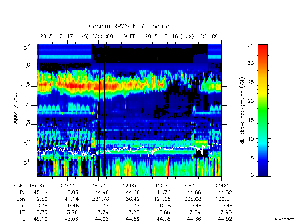Click the 30 tick on the color scale
This screenshot has height=221, width=295.
click(251, 63)
